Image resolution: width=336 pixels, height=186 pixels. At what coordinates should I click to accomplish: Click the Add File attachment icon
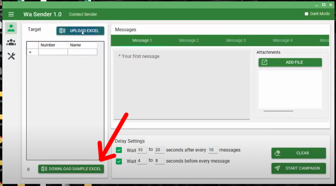(x=264, y=62)
